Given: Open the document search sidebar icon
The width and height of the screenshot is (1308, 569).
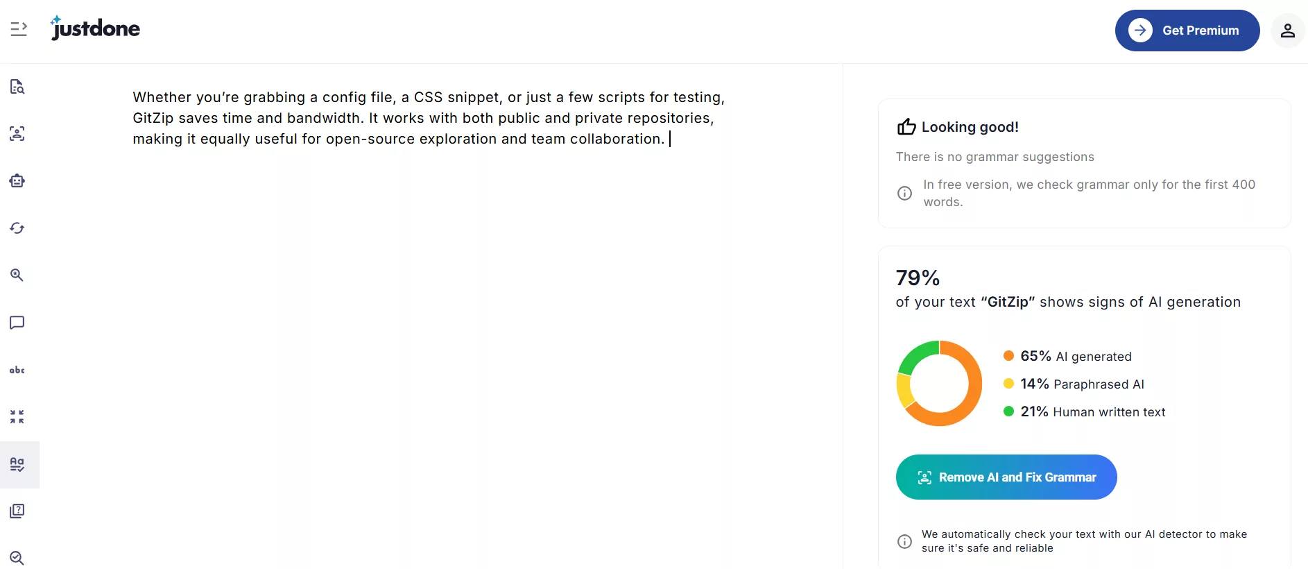Looking at the screenshot, I should click(x=17, y=87).
